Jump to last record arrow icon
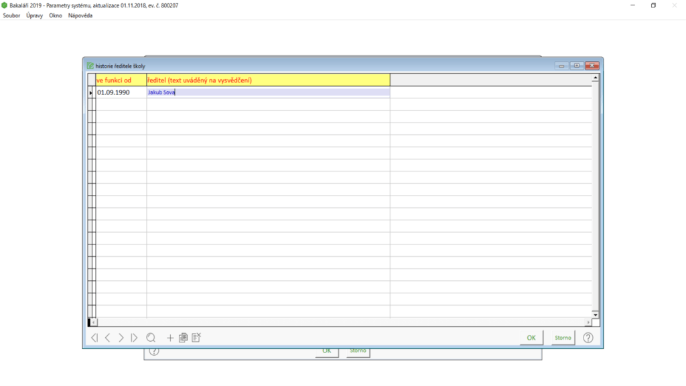This screenshot has width=686, height=386. pos(135,338)
